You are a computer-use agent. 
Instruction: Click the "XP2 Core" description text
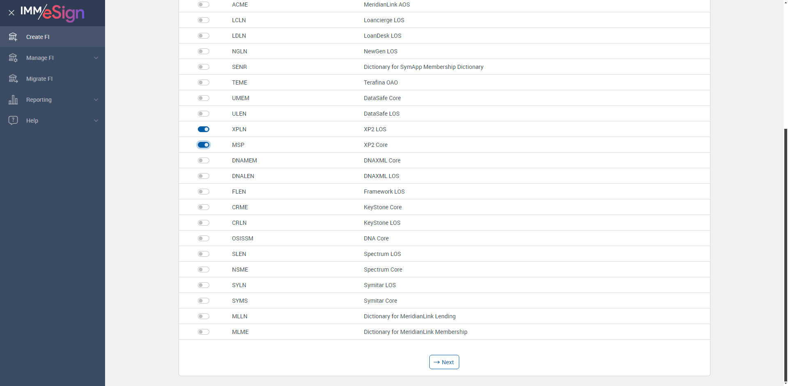[376, 145]
